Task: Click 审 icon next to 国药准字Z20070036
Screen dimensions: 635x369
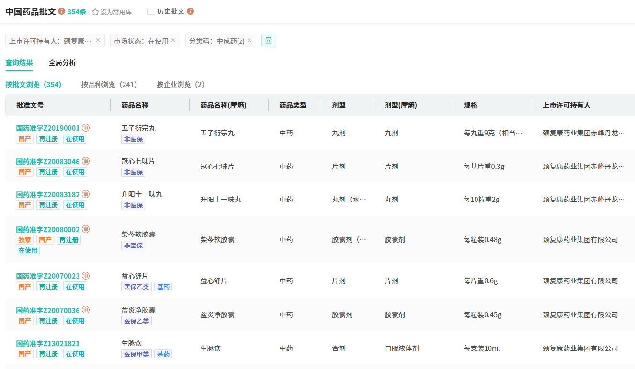Action: pos(86,310)
